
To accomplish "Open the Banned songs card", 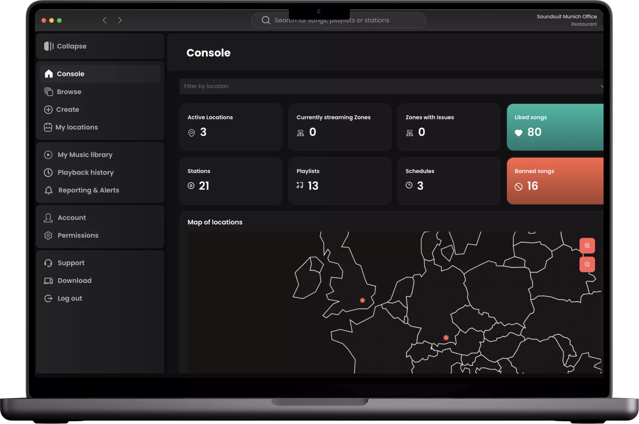I will [x=555, y=181].
